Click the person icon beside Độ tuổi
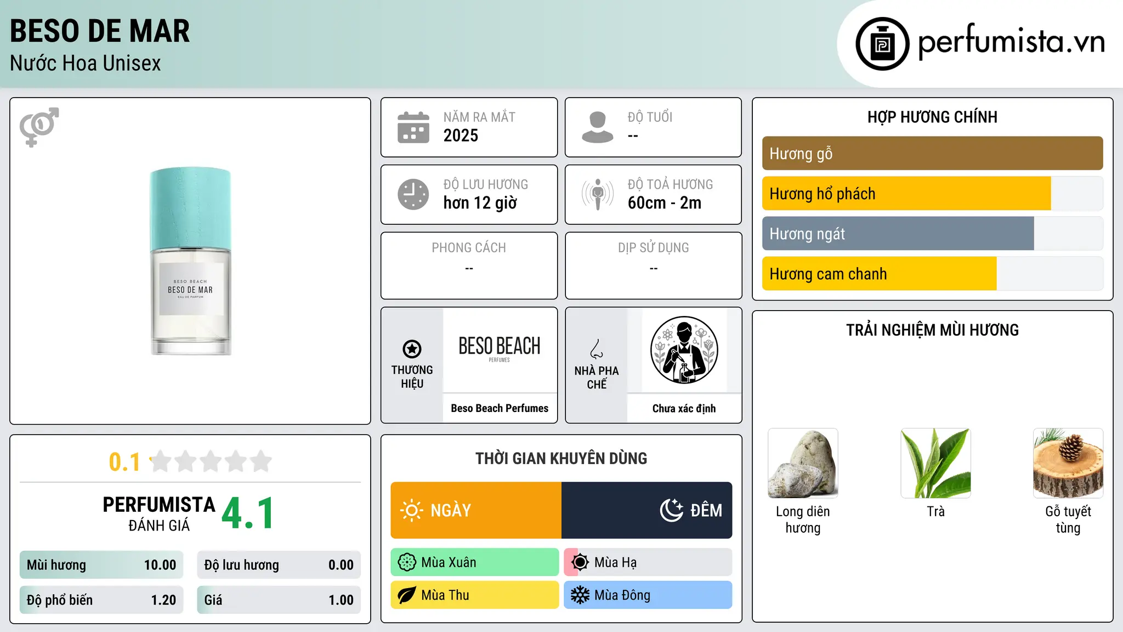The width and height of the screenshot is (1123, 632). (598, 127)
